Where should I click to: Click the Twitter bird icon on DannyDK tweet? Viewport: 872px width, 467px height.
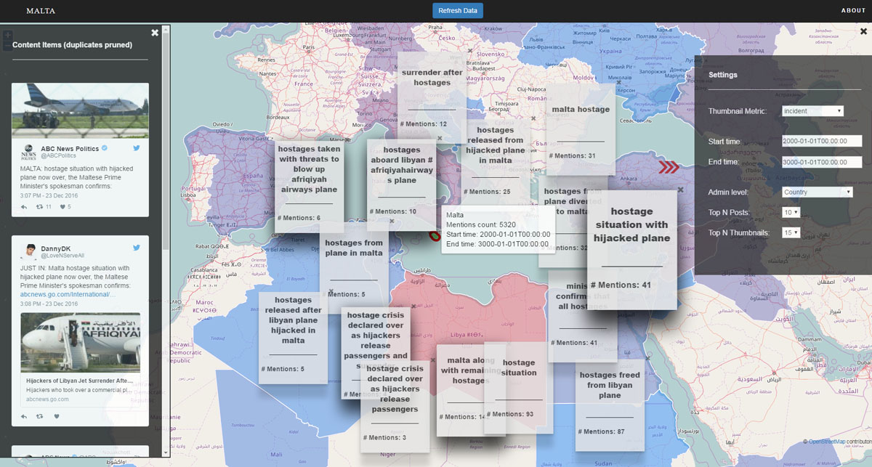(x=136, y=248)
